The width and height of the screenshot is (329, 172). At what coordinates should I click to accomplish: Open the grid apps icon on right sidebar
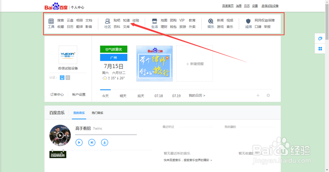[x=320, y=49]
